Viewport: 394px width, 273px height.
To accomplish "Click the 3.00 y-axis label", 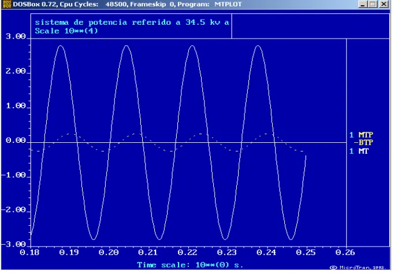I will coord(16,36).
